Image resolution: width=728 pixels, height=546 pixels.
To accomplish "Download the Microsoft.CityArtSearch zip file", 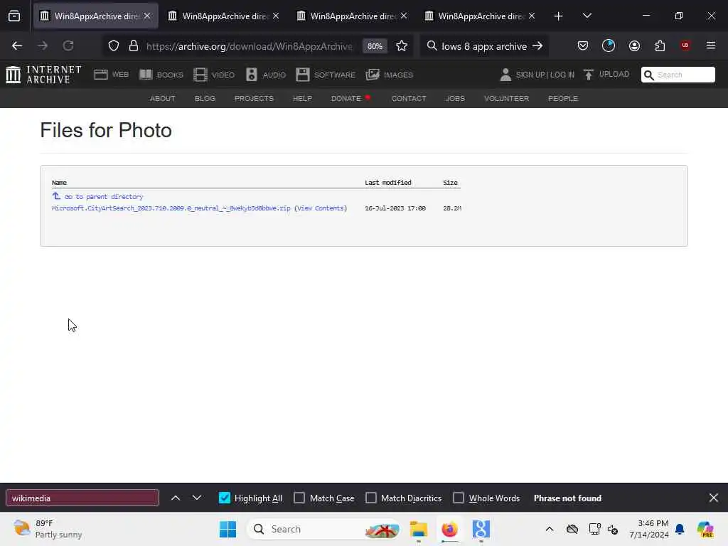I will 171,208.
